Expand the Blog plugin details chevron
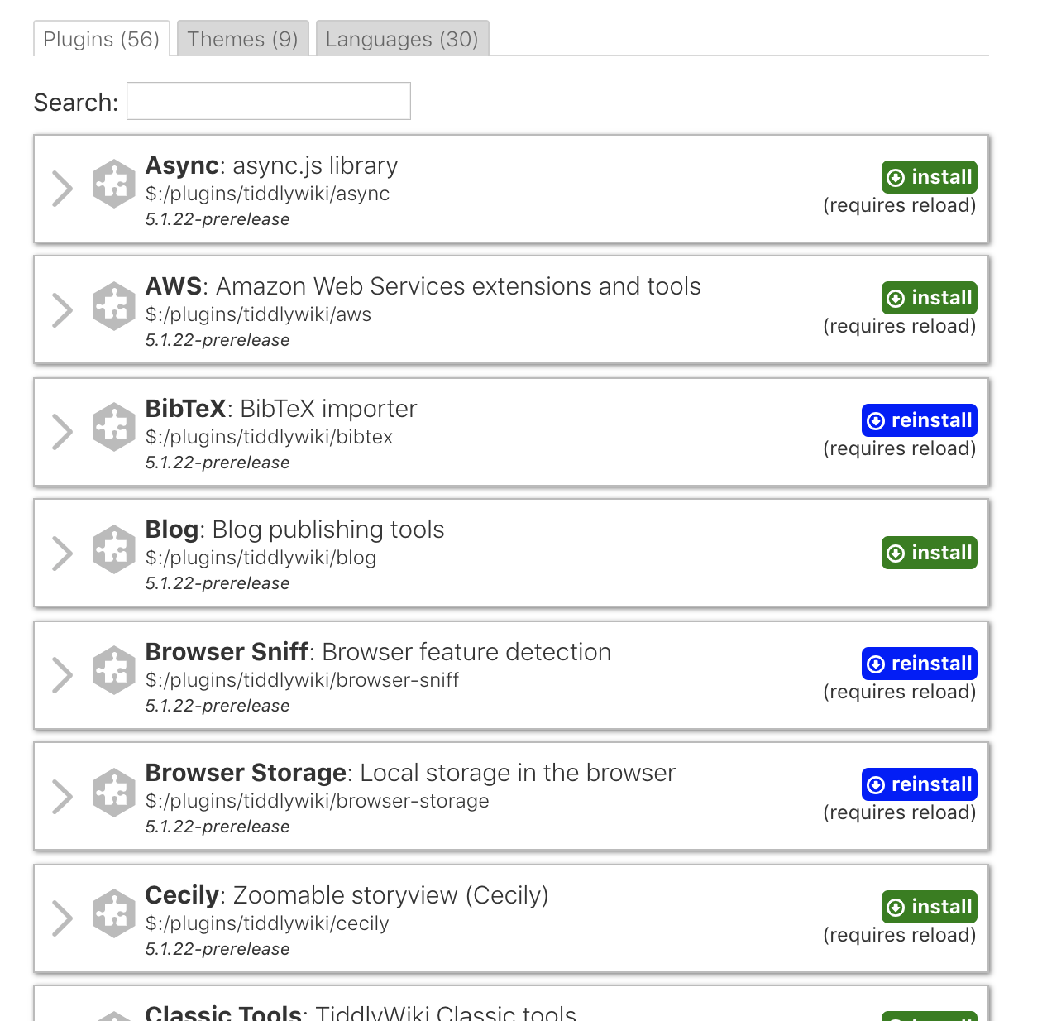 pos(63,554)
